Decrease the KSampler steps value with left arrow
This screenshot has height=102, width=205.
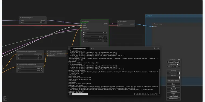[x=83, y=33]
